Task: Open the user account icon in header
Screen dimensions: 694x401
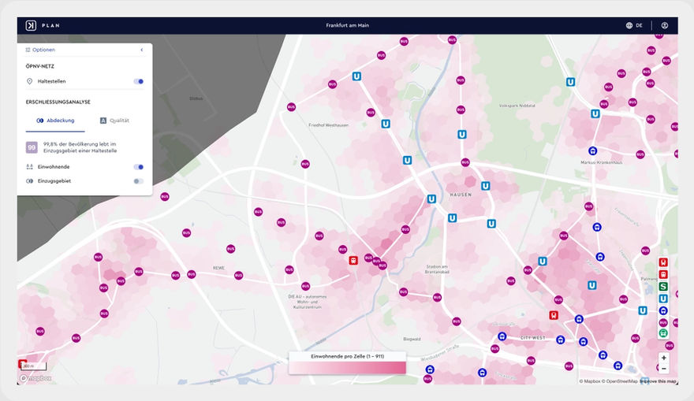Action: [664, 26]
